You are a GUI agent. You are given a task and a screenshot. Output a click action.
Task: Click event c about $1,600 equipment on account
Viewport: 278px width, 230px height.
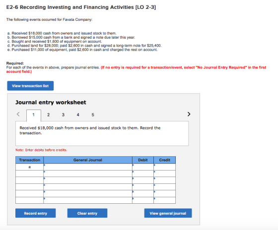[x=55, y=42]
